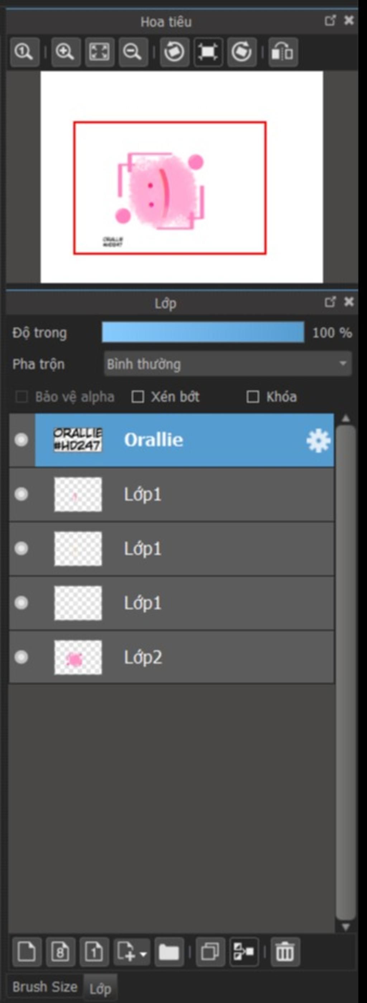367x1003 pixels.
Task: Merge layer down using merge icon
Action: 244,952
